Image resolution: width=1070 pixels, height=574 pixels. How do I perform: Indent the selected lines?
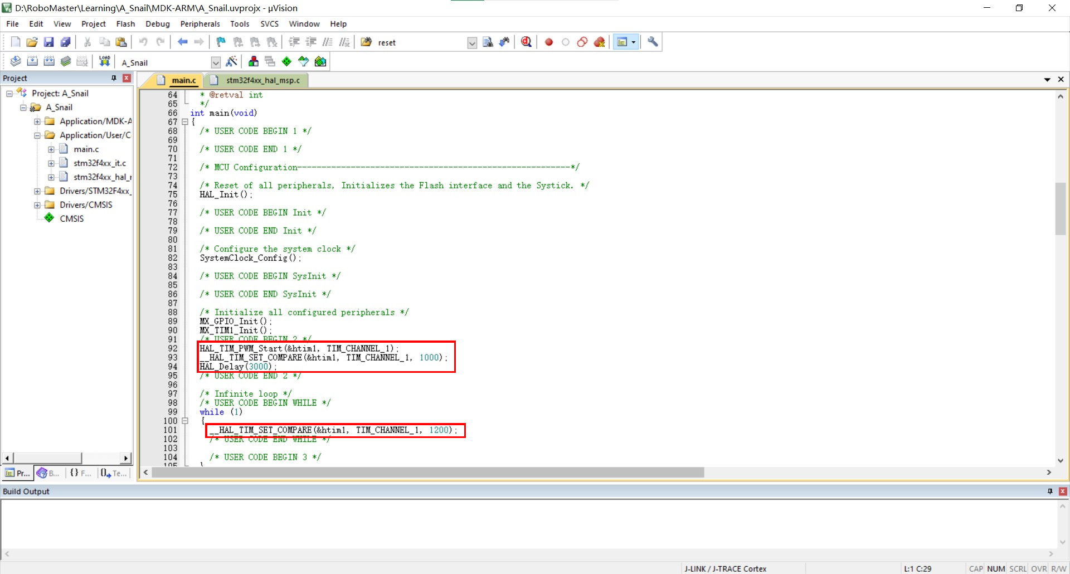pyautogui.click(x=294, y=42)
